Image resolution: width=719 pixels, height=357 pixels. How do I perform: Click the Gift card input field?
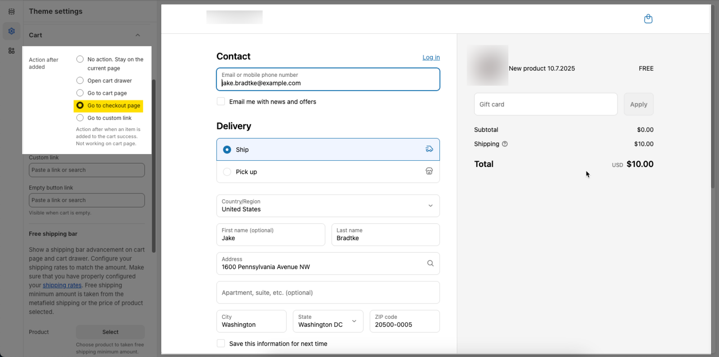pyautogui.click(x=546, y=104)
